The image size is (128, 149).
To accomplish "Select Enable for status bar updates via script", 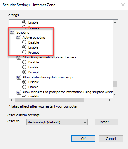I will [x=24, y=87].
